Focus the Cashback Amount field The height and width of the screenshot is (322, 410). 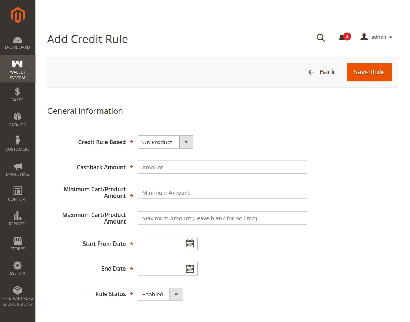coord(222,167)
